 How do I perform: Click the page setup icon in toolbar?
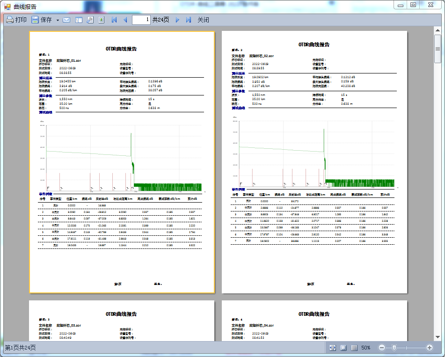[101, 20]
